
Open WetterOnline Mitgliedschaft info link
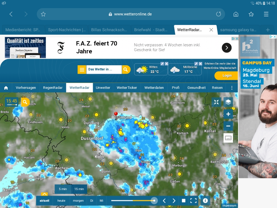pos(220,66)
